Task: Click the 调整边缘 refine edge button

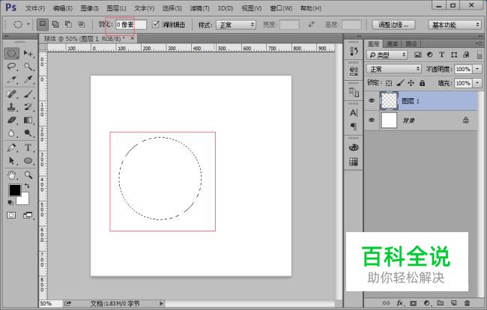Action: (x=393, y=25)
